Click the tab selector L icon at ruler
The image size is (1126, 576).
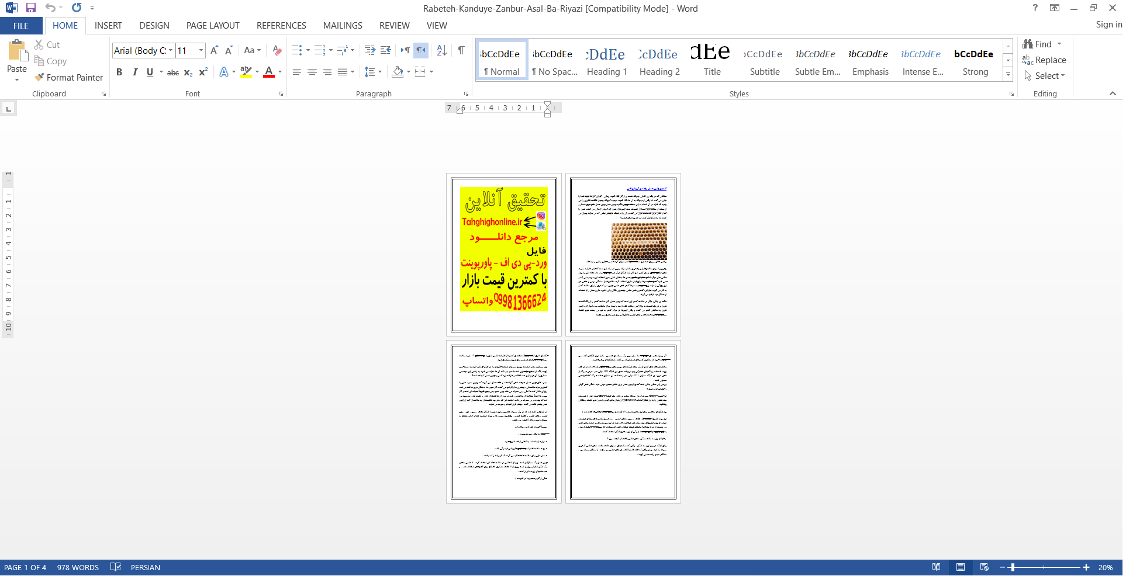8,109
